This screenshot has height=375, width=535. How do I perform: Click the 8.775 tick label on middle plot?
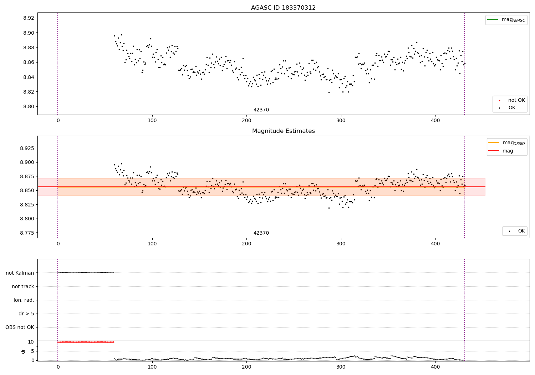(27, 233)
